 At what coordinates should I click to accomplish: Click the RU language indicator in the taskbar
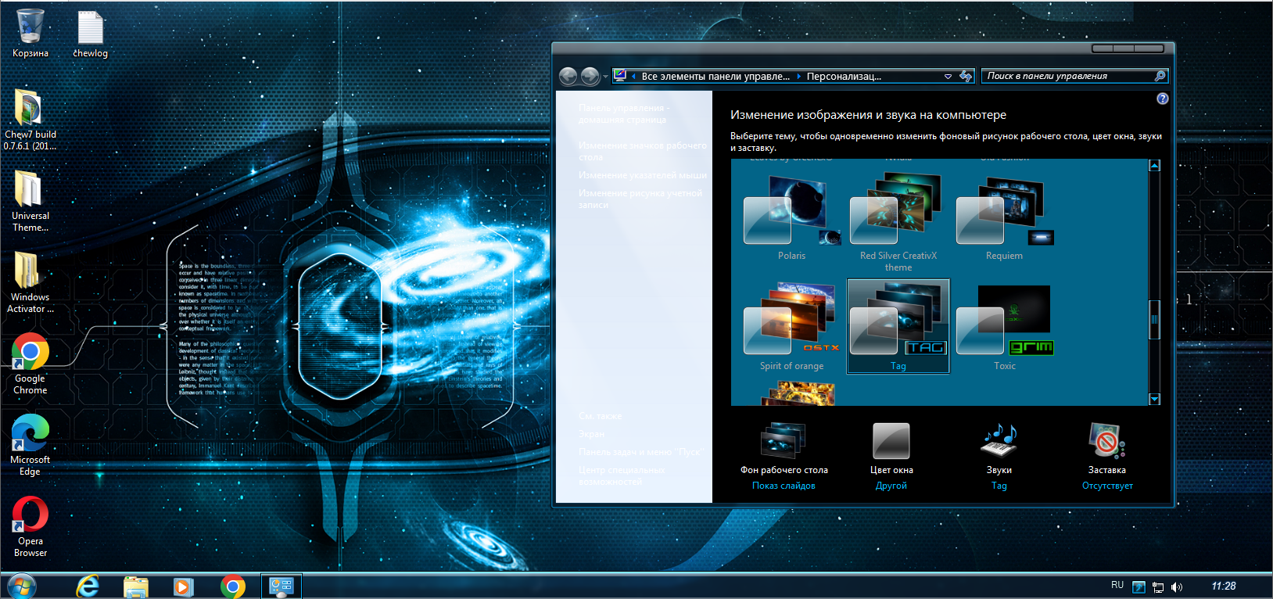click(1117, 586)
